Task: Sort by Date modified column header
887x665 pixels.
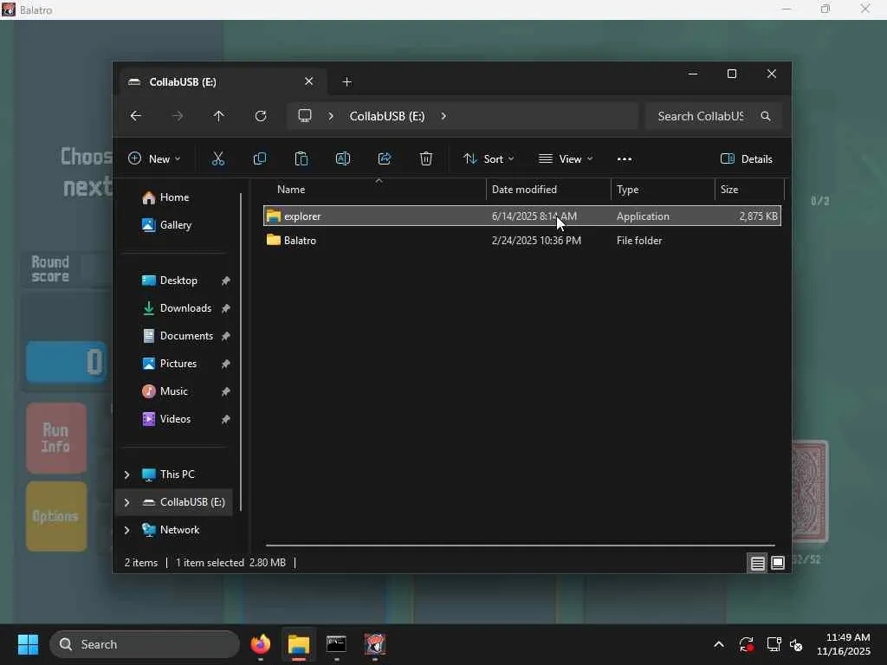Action: [548, 190]
